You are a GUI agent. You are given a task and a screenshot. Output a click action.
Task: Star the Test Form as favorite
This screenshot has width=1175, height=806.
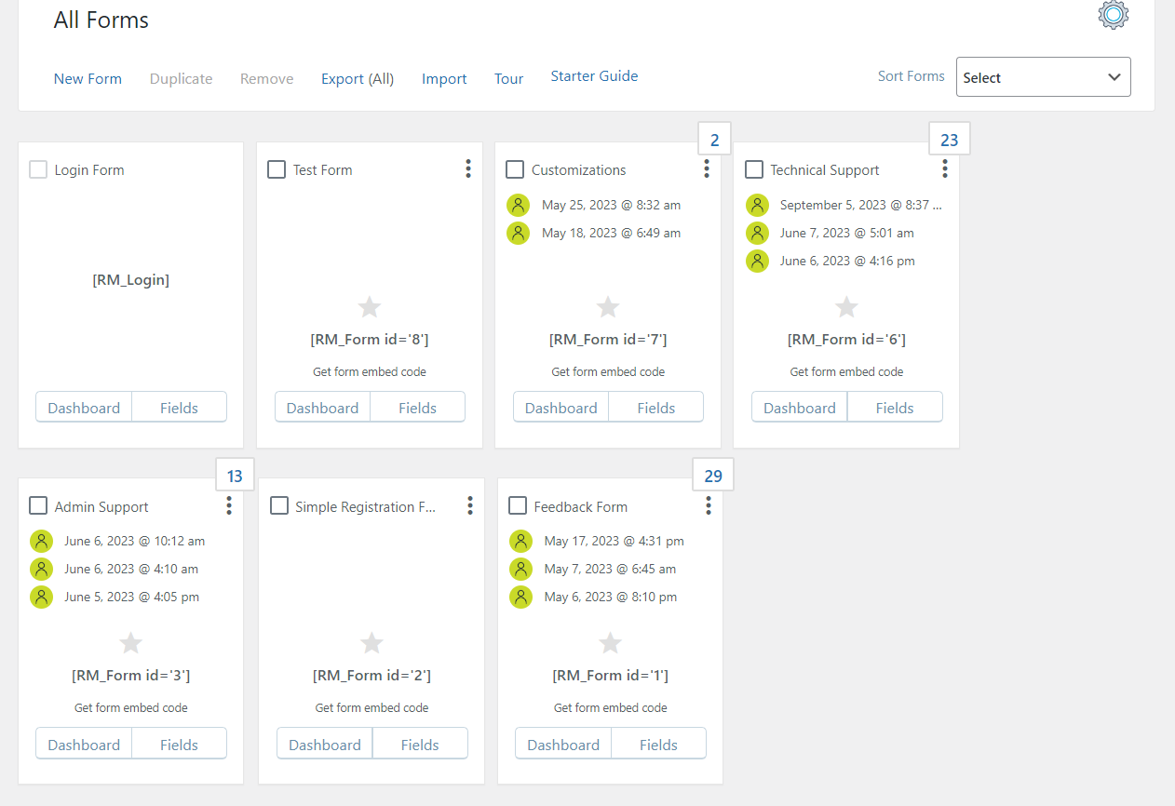(x=370, y=306)
